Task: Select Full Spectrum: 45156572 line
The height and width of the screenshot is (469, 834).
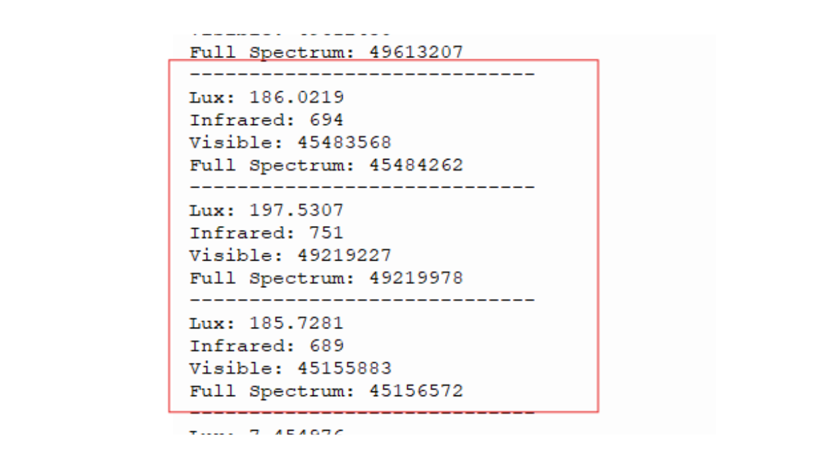Action: pos(326,391)
